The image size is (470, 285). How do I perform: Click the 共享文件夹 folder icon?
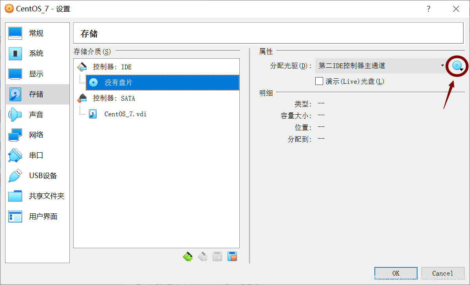(x=15, y=196)
